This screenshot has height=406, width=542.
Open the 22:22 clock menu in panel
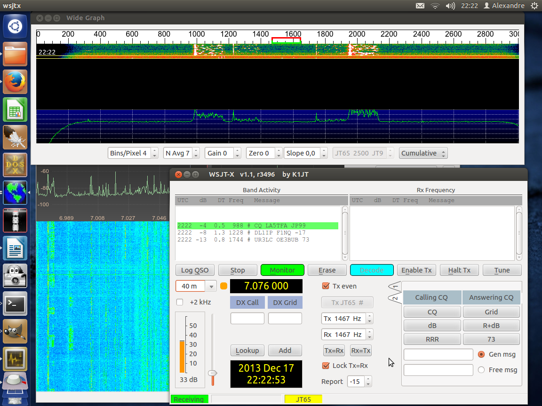click(x=470, y=6)
